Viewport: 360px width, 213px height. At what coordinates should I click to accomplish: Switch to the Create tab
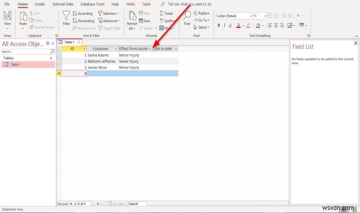(x=40, y=4)
